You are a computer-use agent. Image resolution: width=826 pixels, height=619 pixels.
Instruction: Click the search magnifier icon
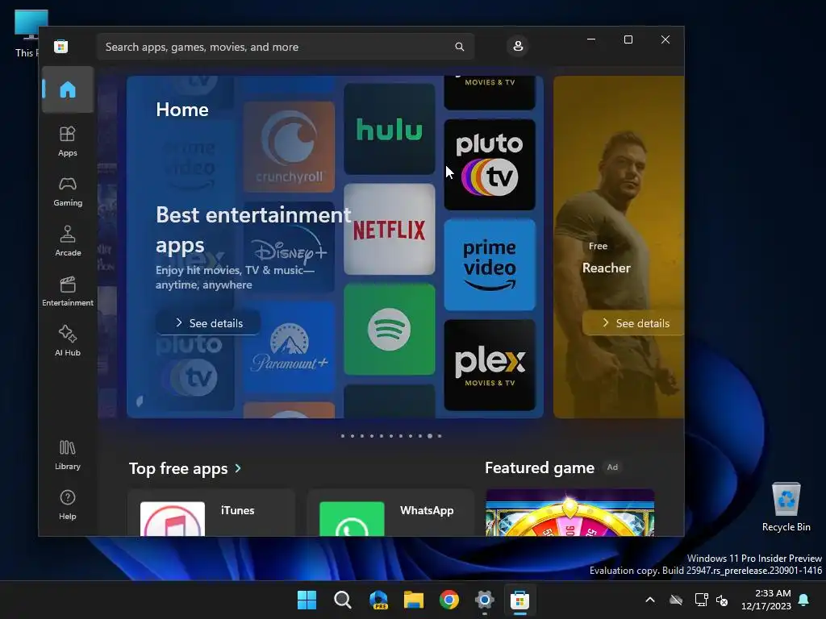click(459, 47)
